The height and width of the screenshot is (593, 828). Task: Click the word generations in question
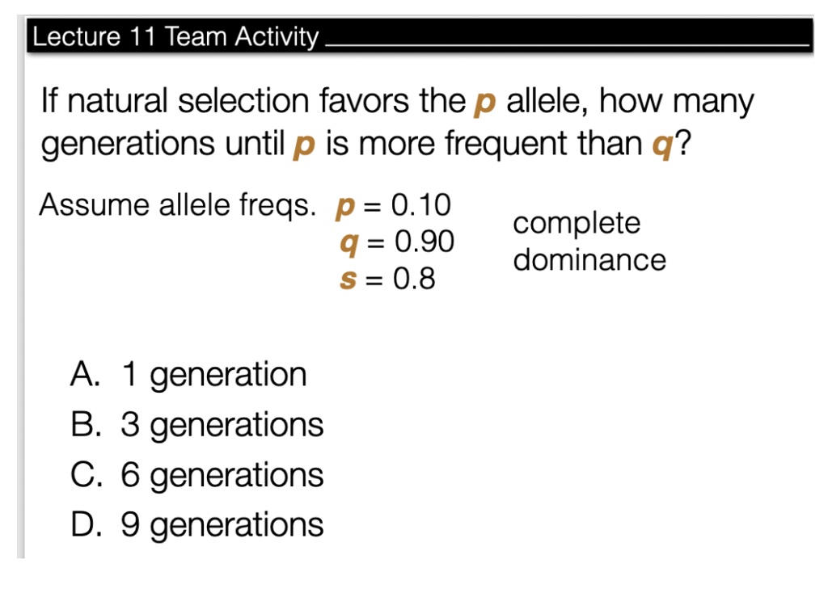pyautogui.click(x=128, y=145)
